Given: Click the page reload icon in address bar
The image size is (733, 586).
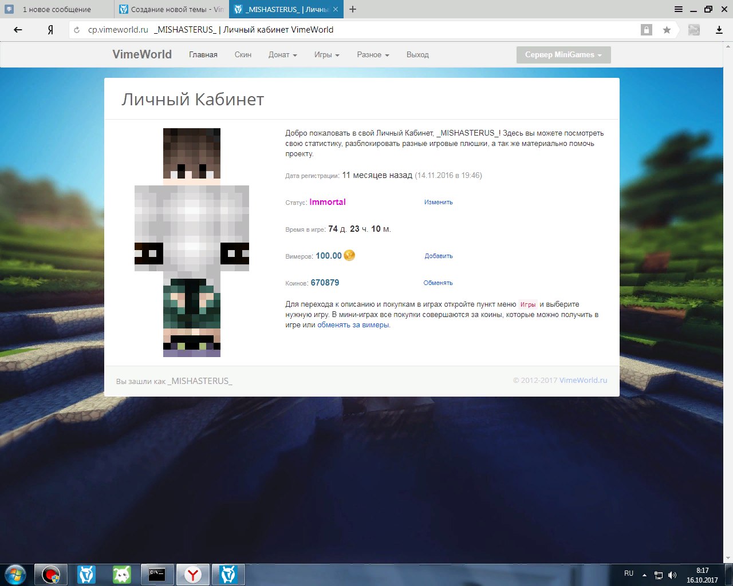Looking at the screenshot, I should pos(77,30).
